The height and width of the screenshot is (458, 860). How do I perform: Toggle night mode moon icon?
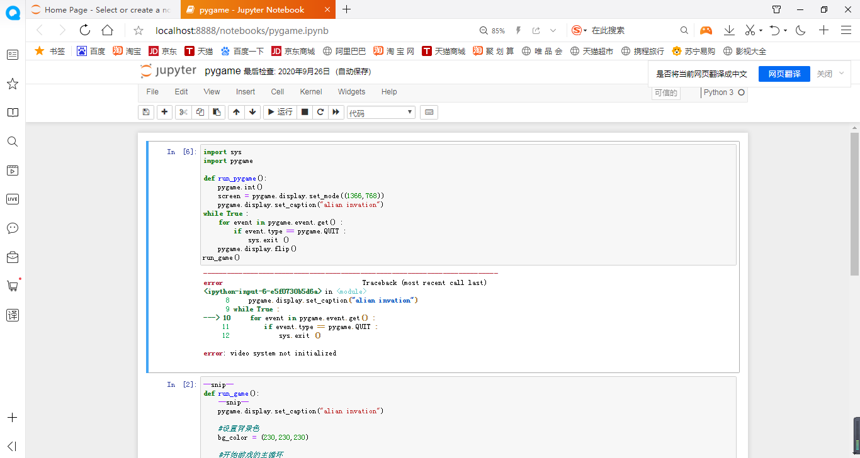pos(801,30)
